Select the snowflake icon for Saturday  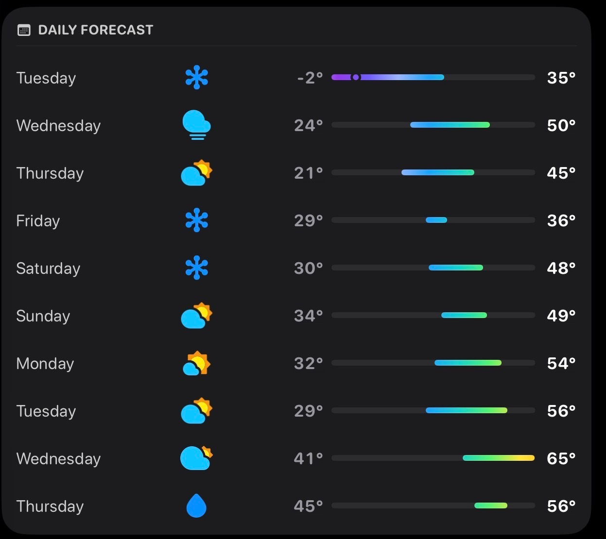coord(197,268)
